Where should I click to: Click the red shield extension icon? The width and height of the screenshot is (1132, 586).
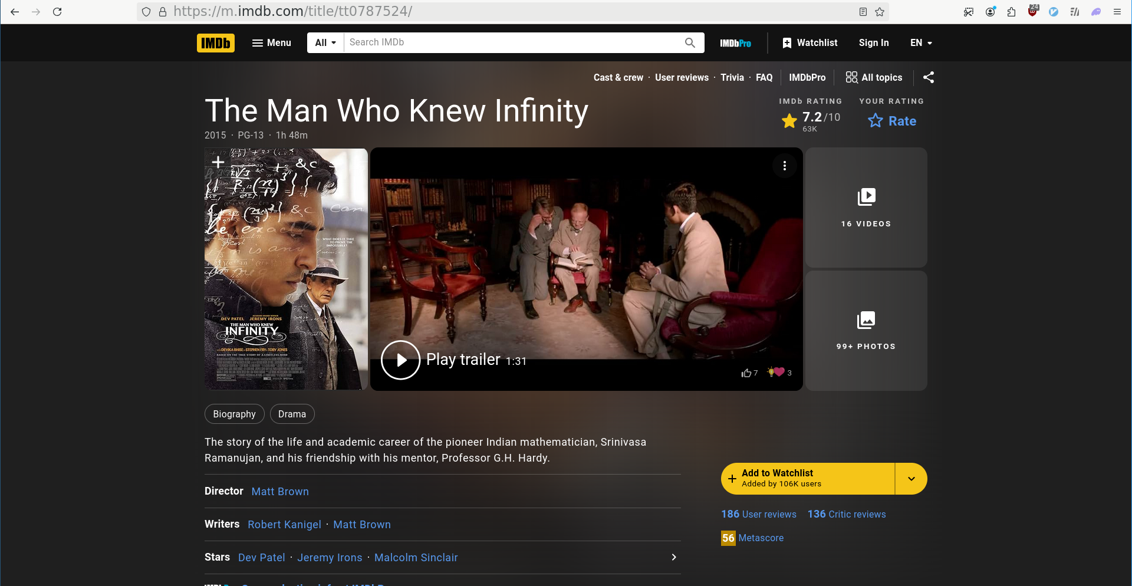click(1033, 11)
